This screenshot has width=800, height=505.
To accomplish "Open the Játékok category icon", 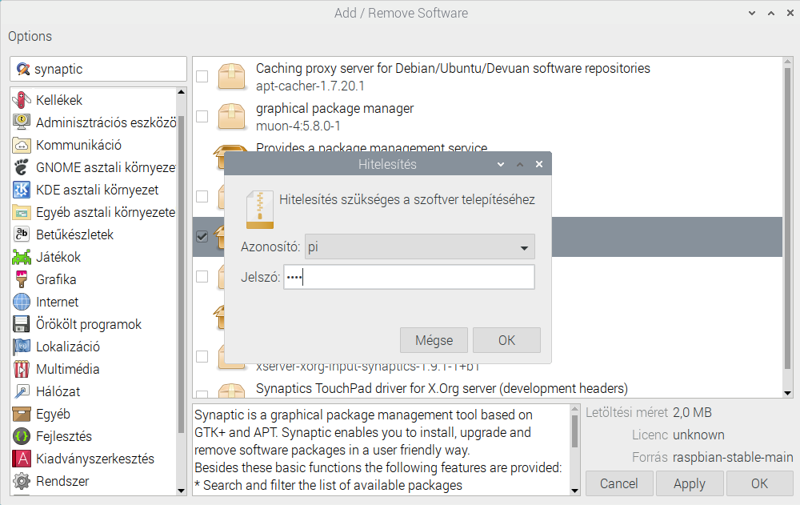I will point(22,257).
